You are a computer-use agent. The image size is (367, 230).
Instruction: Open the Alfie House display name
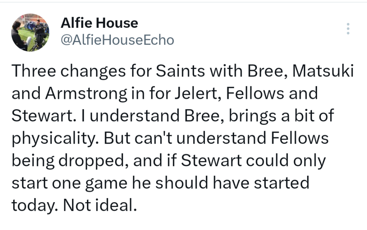[x=99, y=23]
